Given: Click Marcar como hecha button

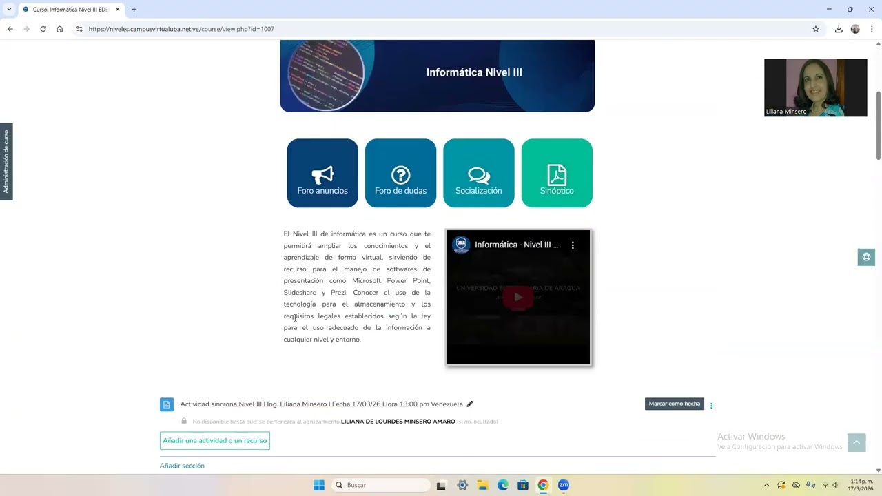Looking at the screenshot, I should (674, 404).
